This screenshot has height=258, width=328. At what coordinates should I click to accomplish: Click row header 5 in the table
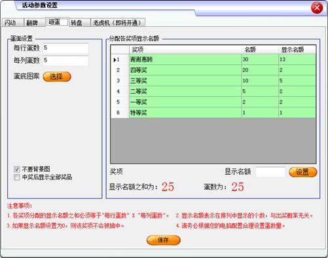click(120, 102)
